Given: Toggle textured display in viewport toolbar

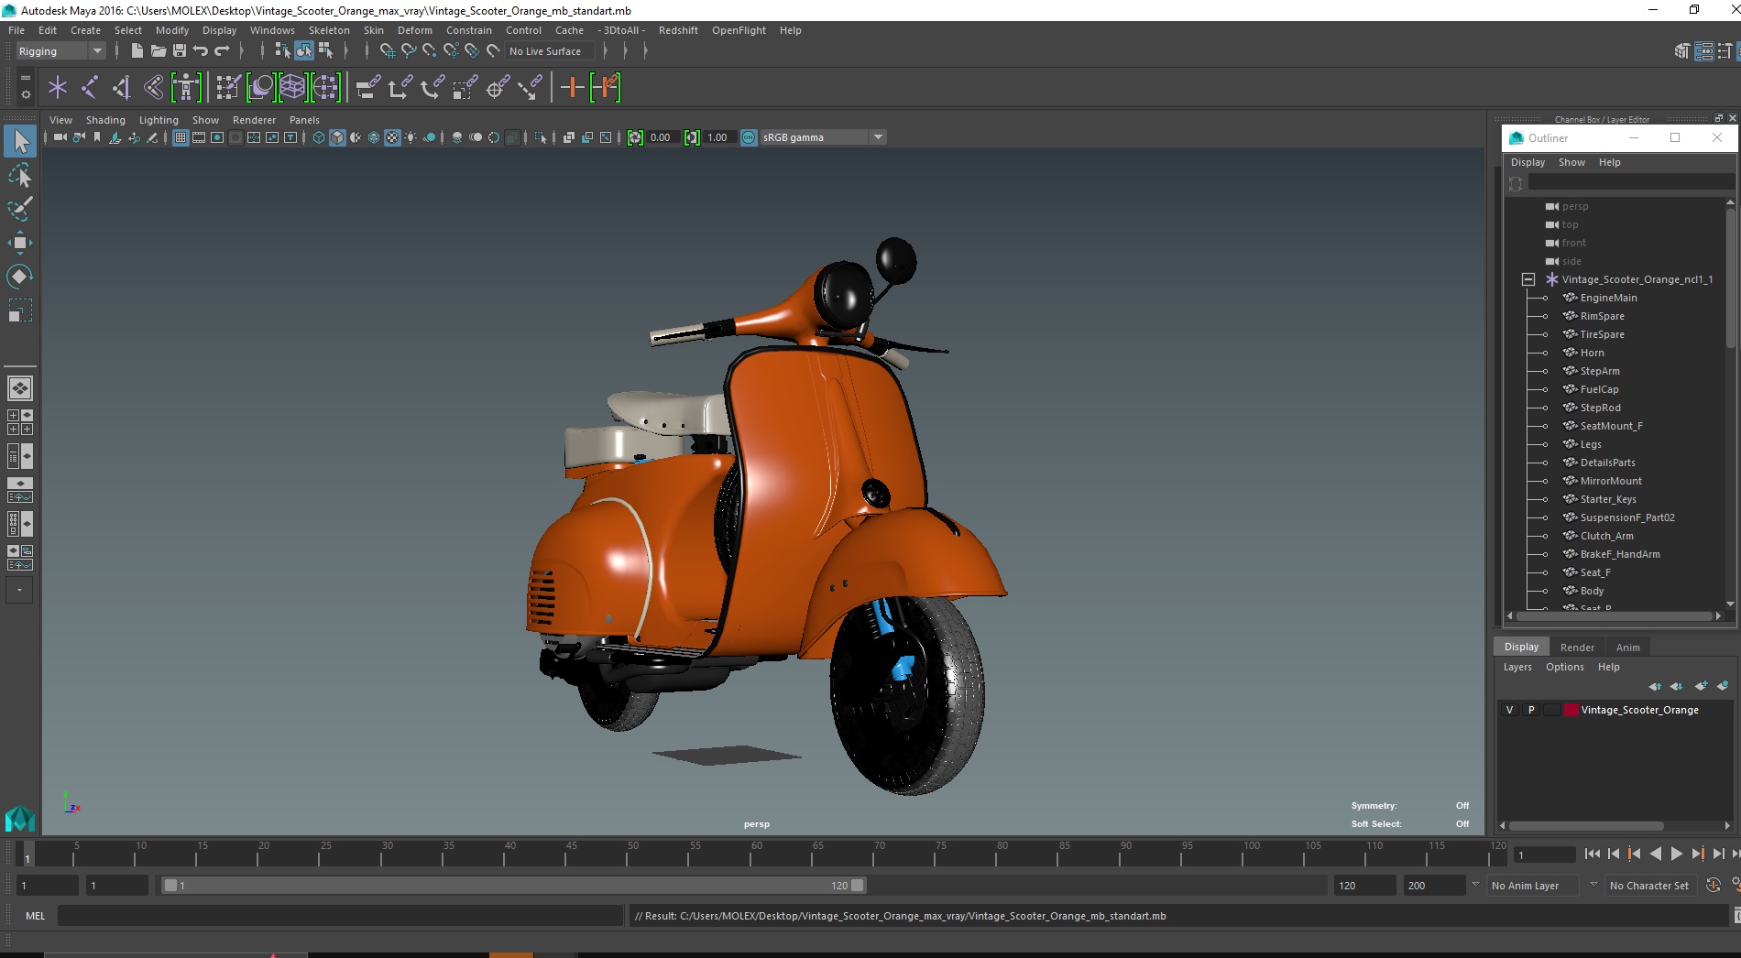Looking at the screenshot, I should (x=392, y=137).
